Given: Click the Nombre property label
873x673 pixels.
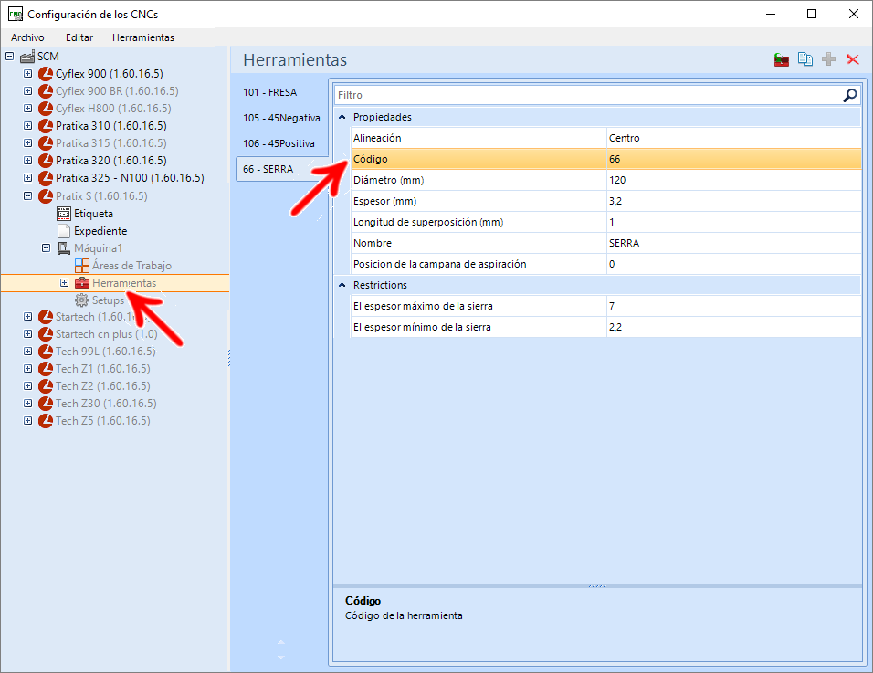Looking at the screenshot, I should (x=373, y=243).
